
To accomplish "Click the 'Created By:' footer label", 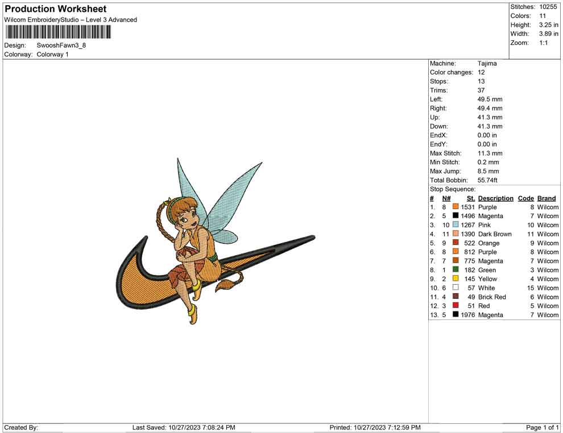I will 21,427.
